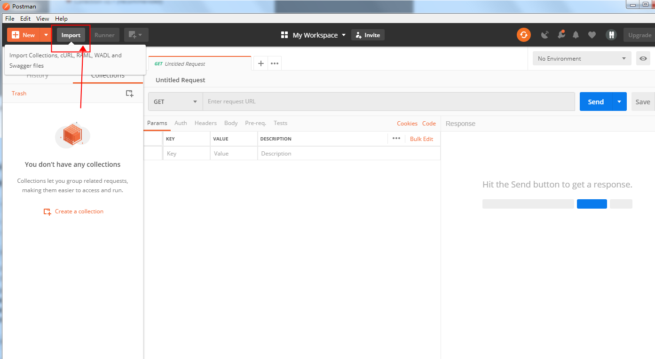Viewport: 655px width, 359px height.
Task: Click the orange New button
Action: click(24, 35)
